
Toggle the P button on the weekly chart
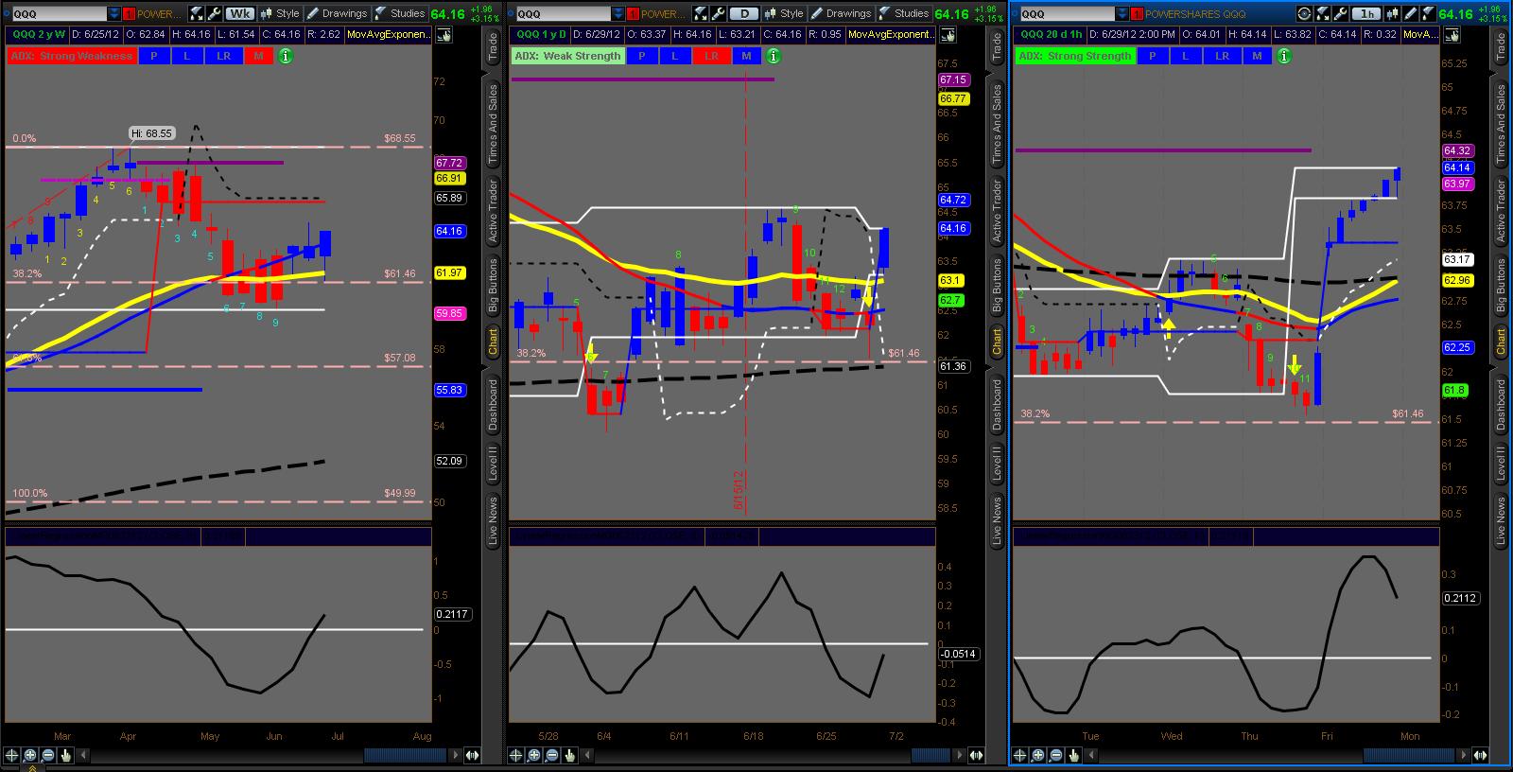click(x=153, y=56)
